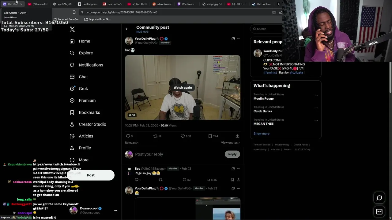Click the Profile person icon in the sidebar
The height and width of the screenshot is (220, 392).
(x=72, y=148)
